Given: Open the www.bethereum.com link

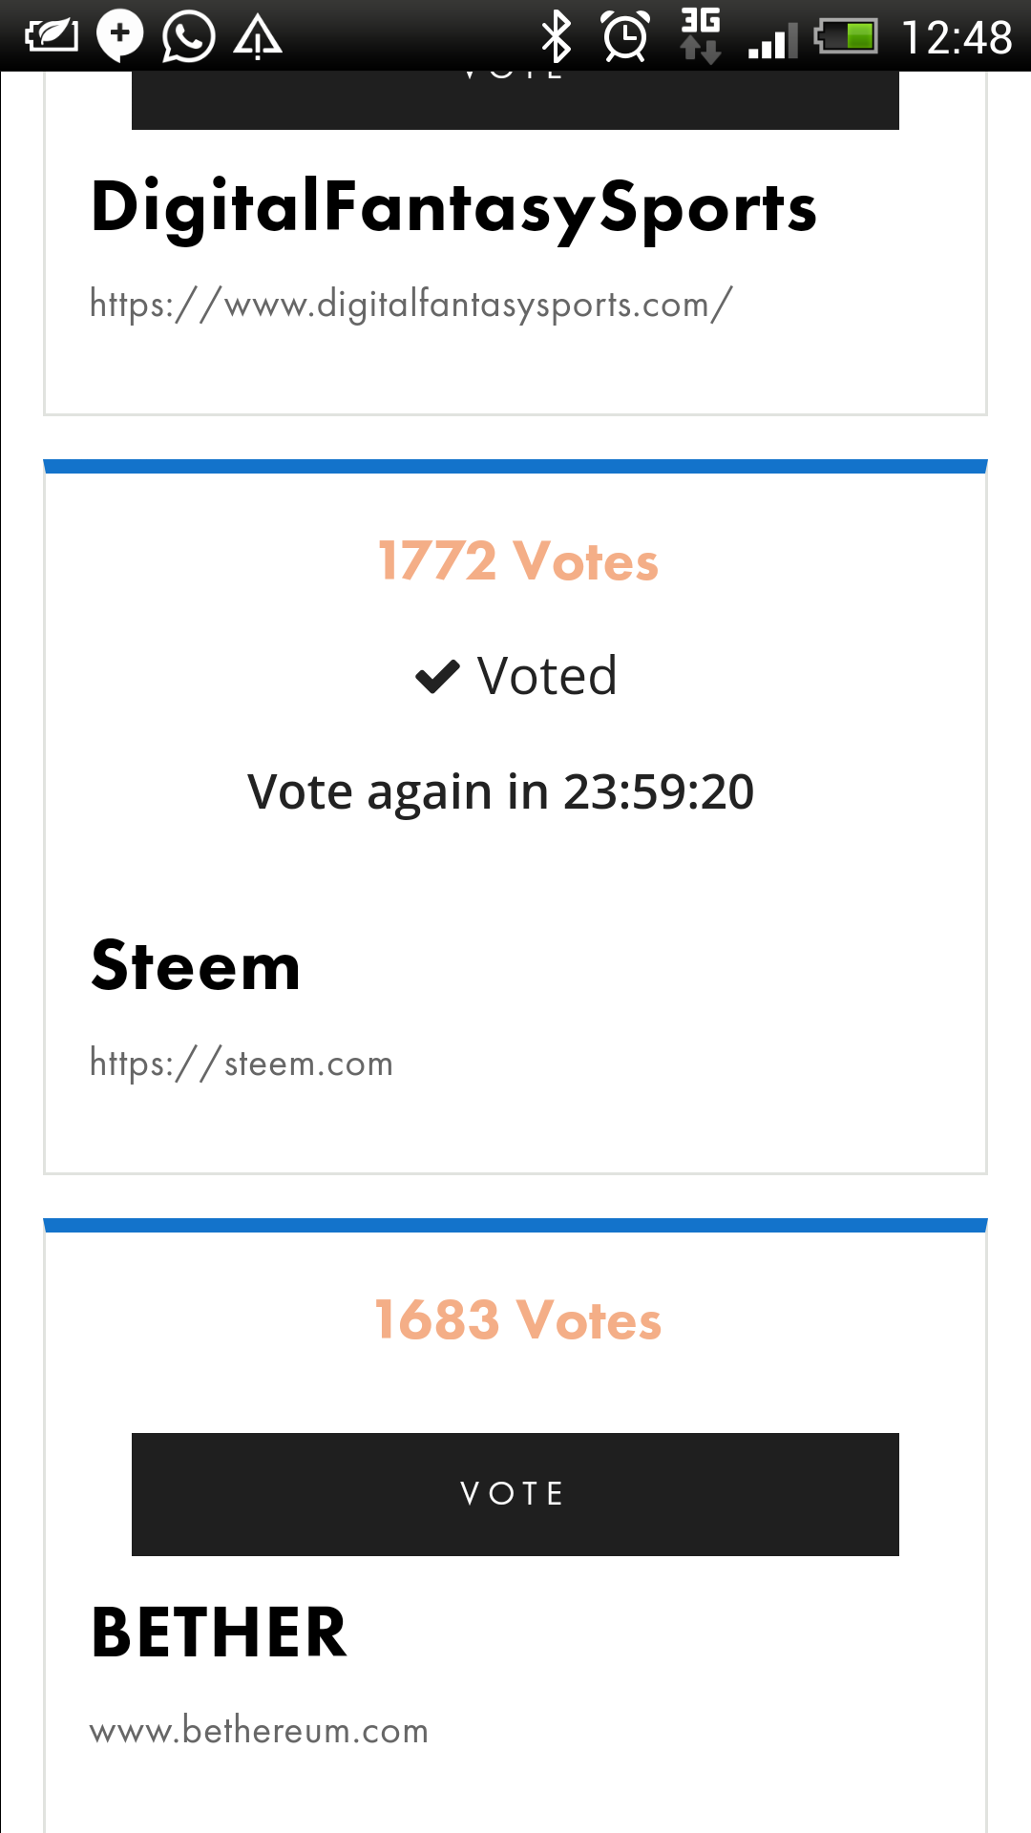Looking at the screenshot, I should (x=259, y=1731).
